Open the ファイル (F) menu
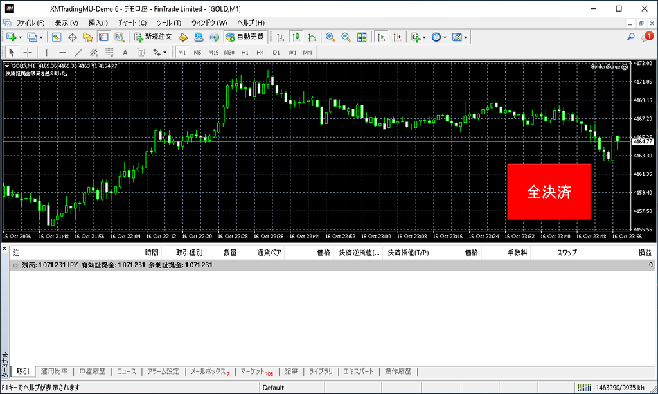The height and width of the screenshot is (394, 658). click(30, 23)
